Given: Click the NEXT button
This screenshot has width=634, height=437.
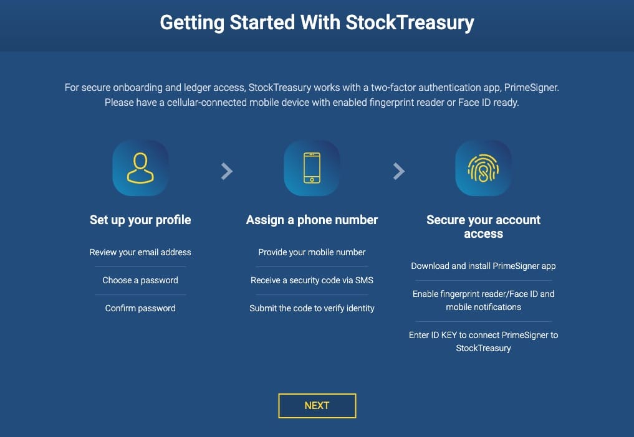Looking at the screenshot, I should pos(317,405).
